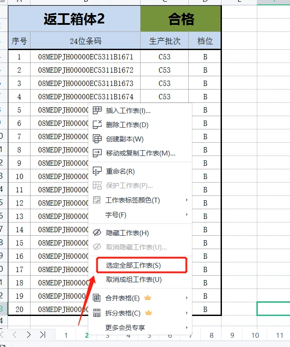Viewport: 290px width, 347px height.
Task: Switch to sheet tab 10
Action: (255, 335)
